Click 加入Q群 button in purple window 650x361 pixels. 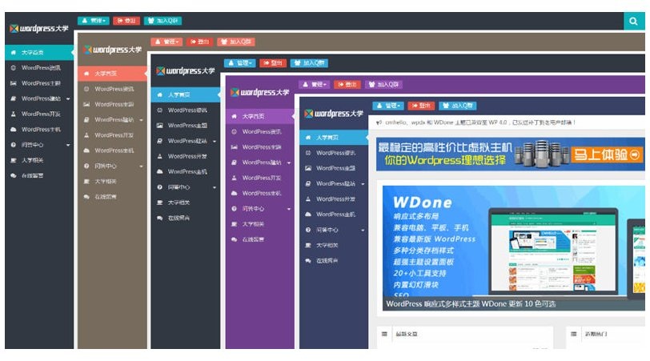point(384,85)
